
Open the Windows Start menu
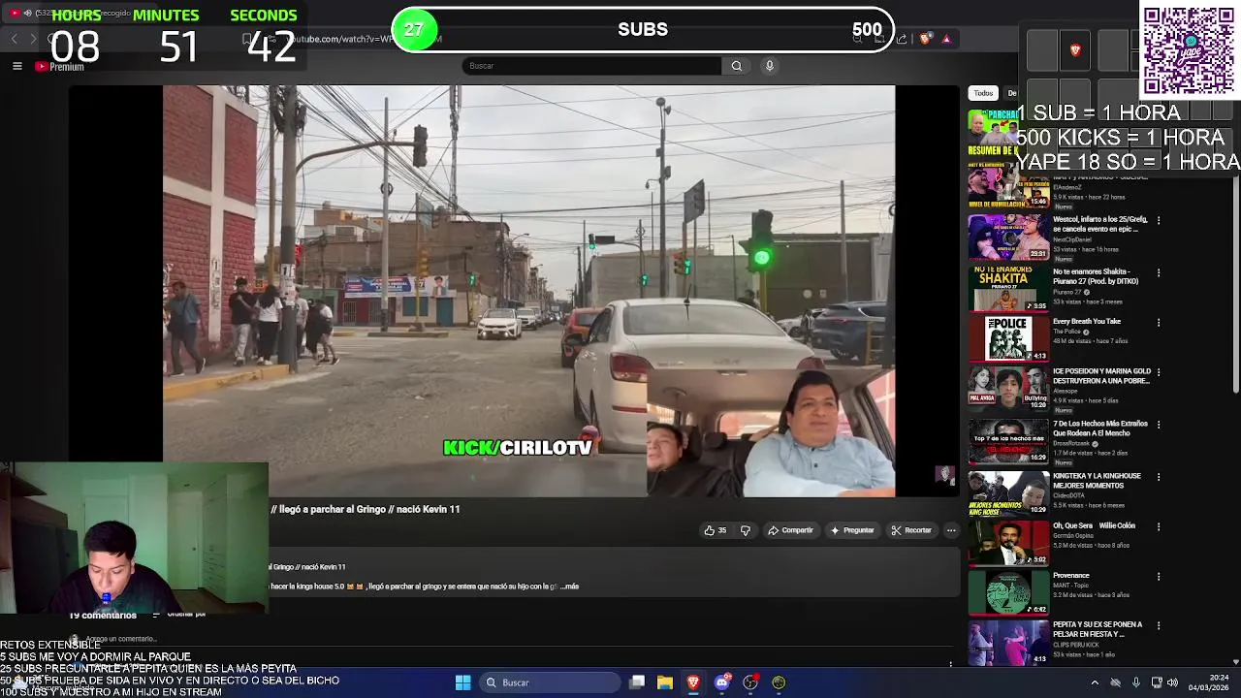[x=463, y=682]
